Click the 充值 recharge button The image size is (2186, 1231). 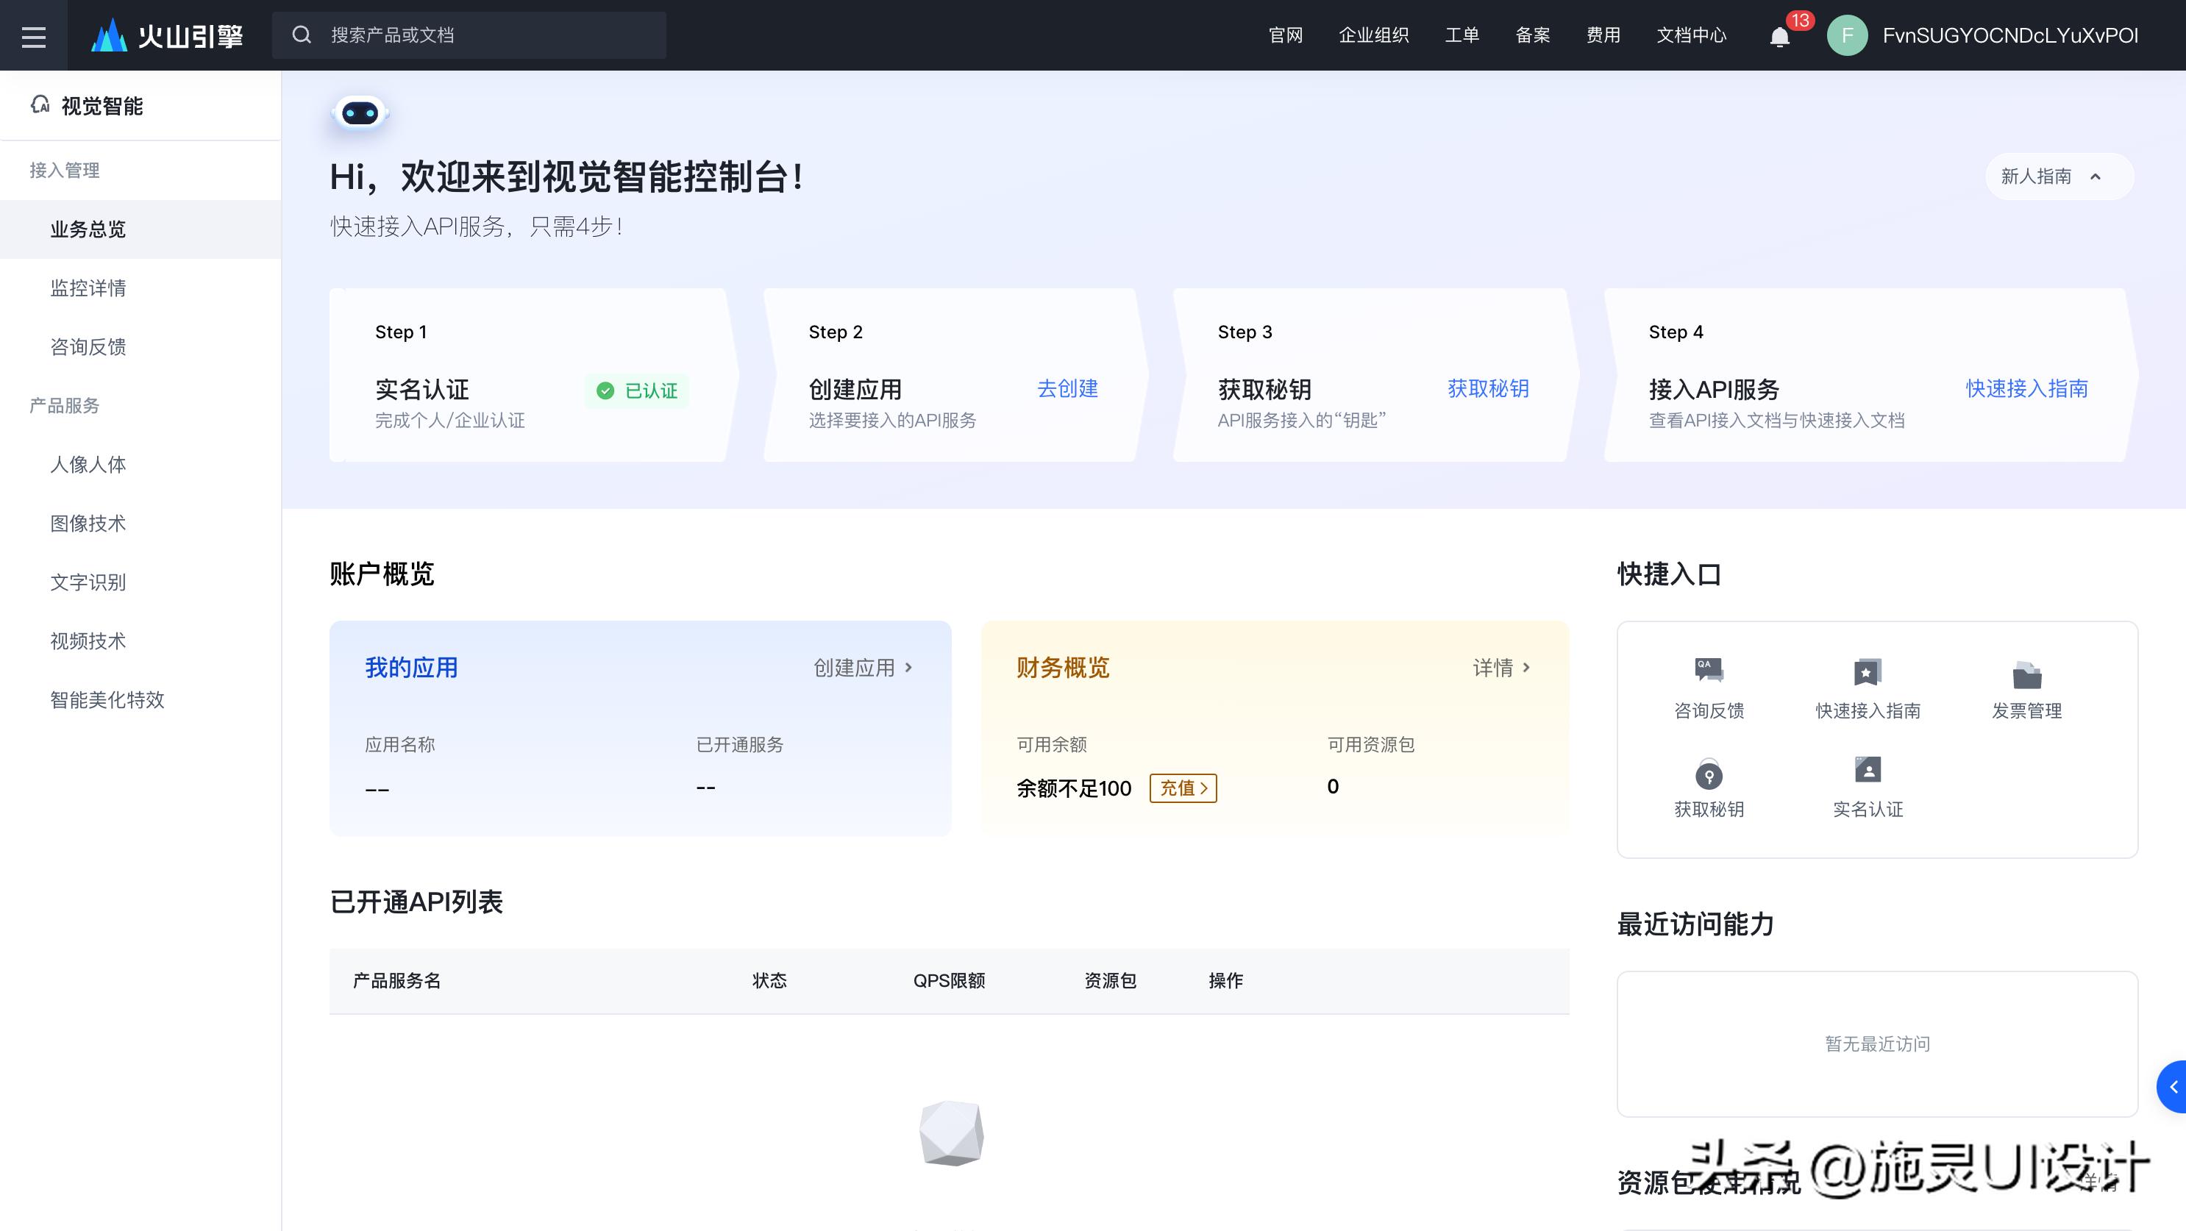click(1182, 788)
